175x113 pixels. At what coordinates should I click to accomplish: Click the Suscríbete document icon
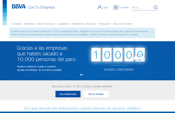click(x=115, y=7)
